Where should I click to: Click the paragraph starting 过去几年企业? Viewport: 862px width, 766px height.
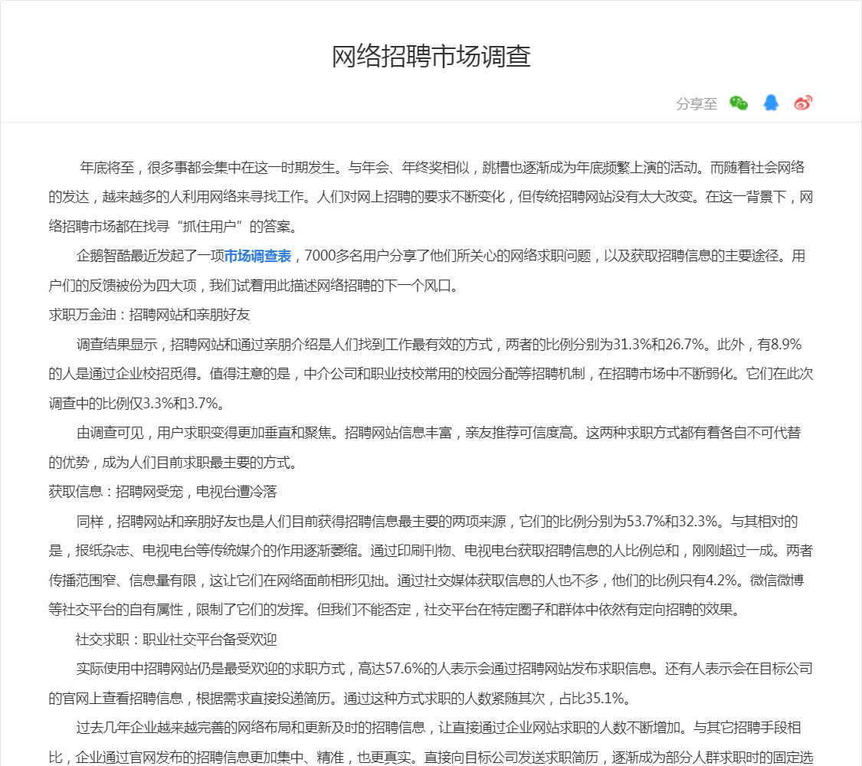coord(431,742)
